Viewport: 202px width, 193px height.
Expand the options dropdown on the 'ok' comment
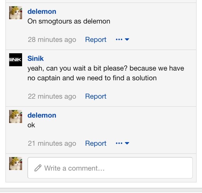tap(123, 143)
